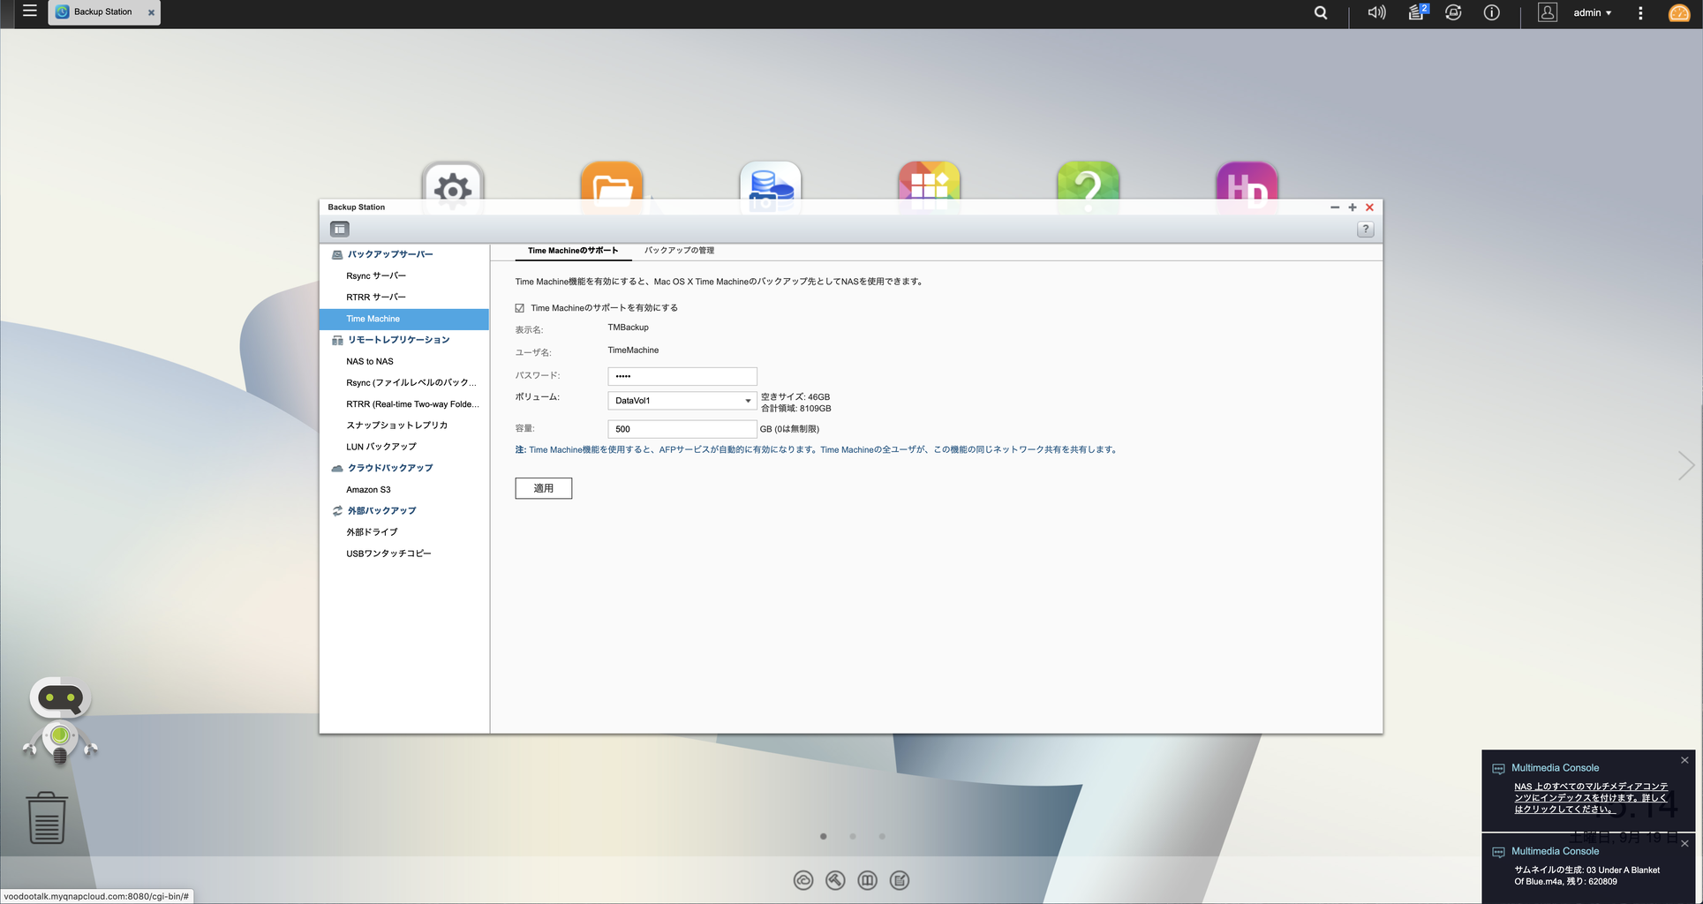Collapse the リモートレプリケーション section
Image resolution: width=1703 pixels, height=904 pixels.
pos(397,340)
